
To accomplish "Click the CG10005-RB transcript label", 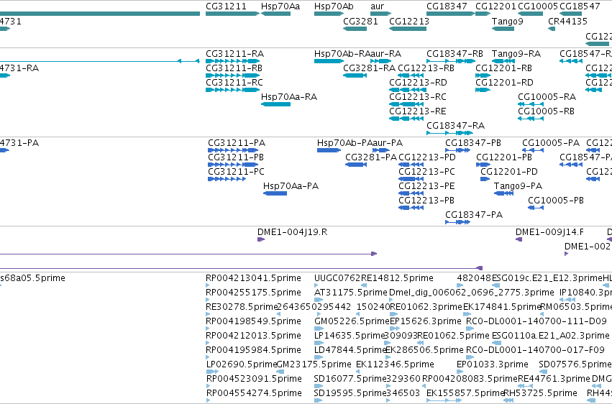I will [x=546, y=111].
